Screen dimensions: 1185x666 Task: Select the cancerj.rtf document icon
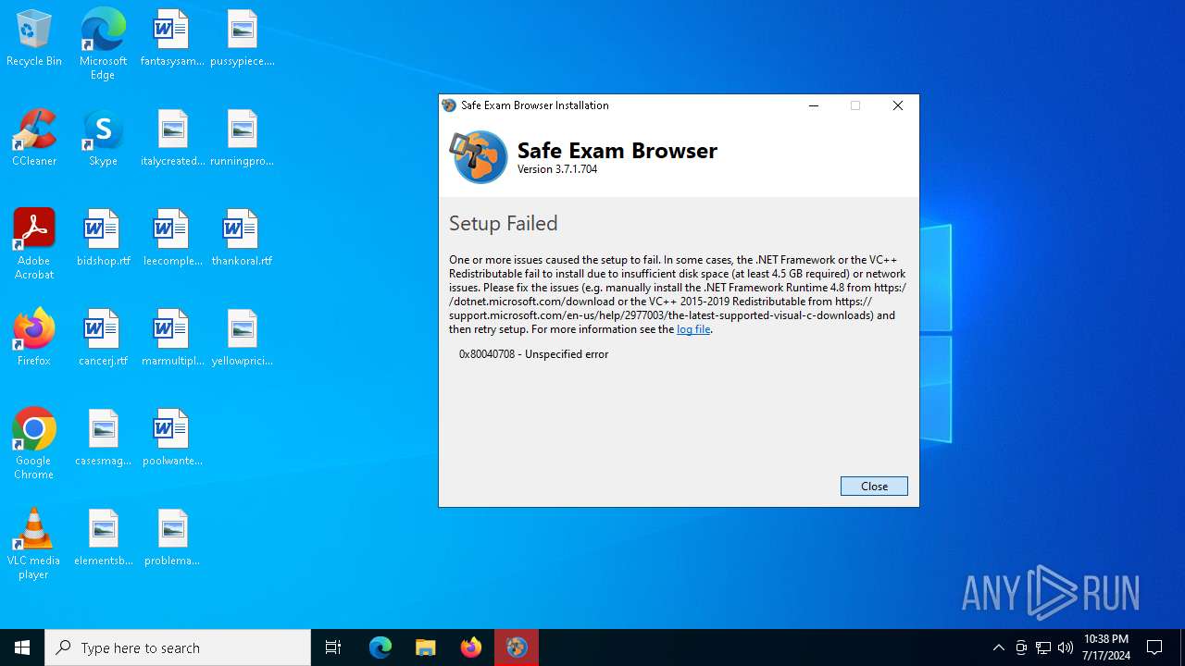103,338
